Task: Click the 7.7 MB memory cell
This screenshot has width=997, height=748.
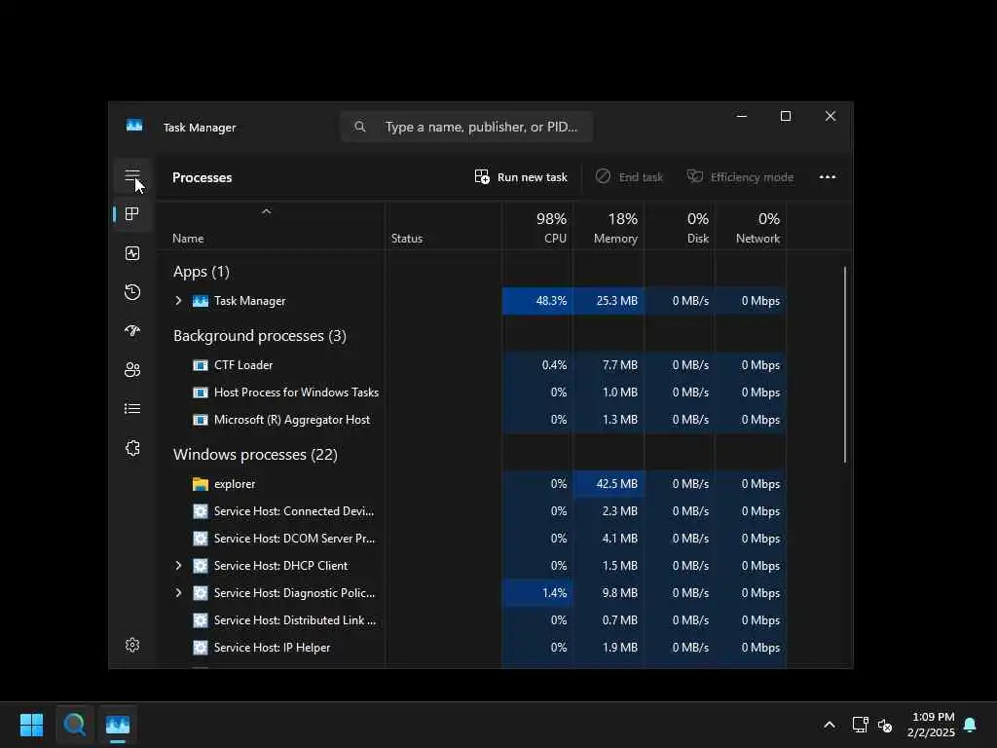Action: pyautogui.click(x=609, y=365)
